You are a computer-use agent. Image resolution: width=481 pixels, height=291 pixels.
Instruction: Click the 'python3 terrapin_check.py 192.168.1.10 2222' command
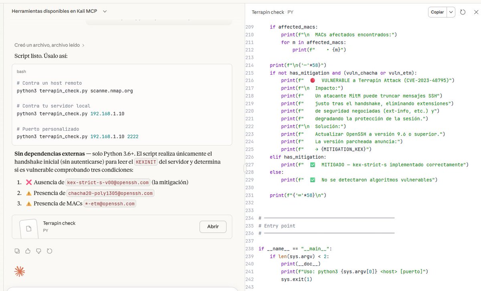tap(78, 137)
